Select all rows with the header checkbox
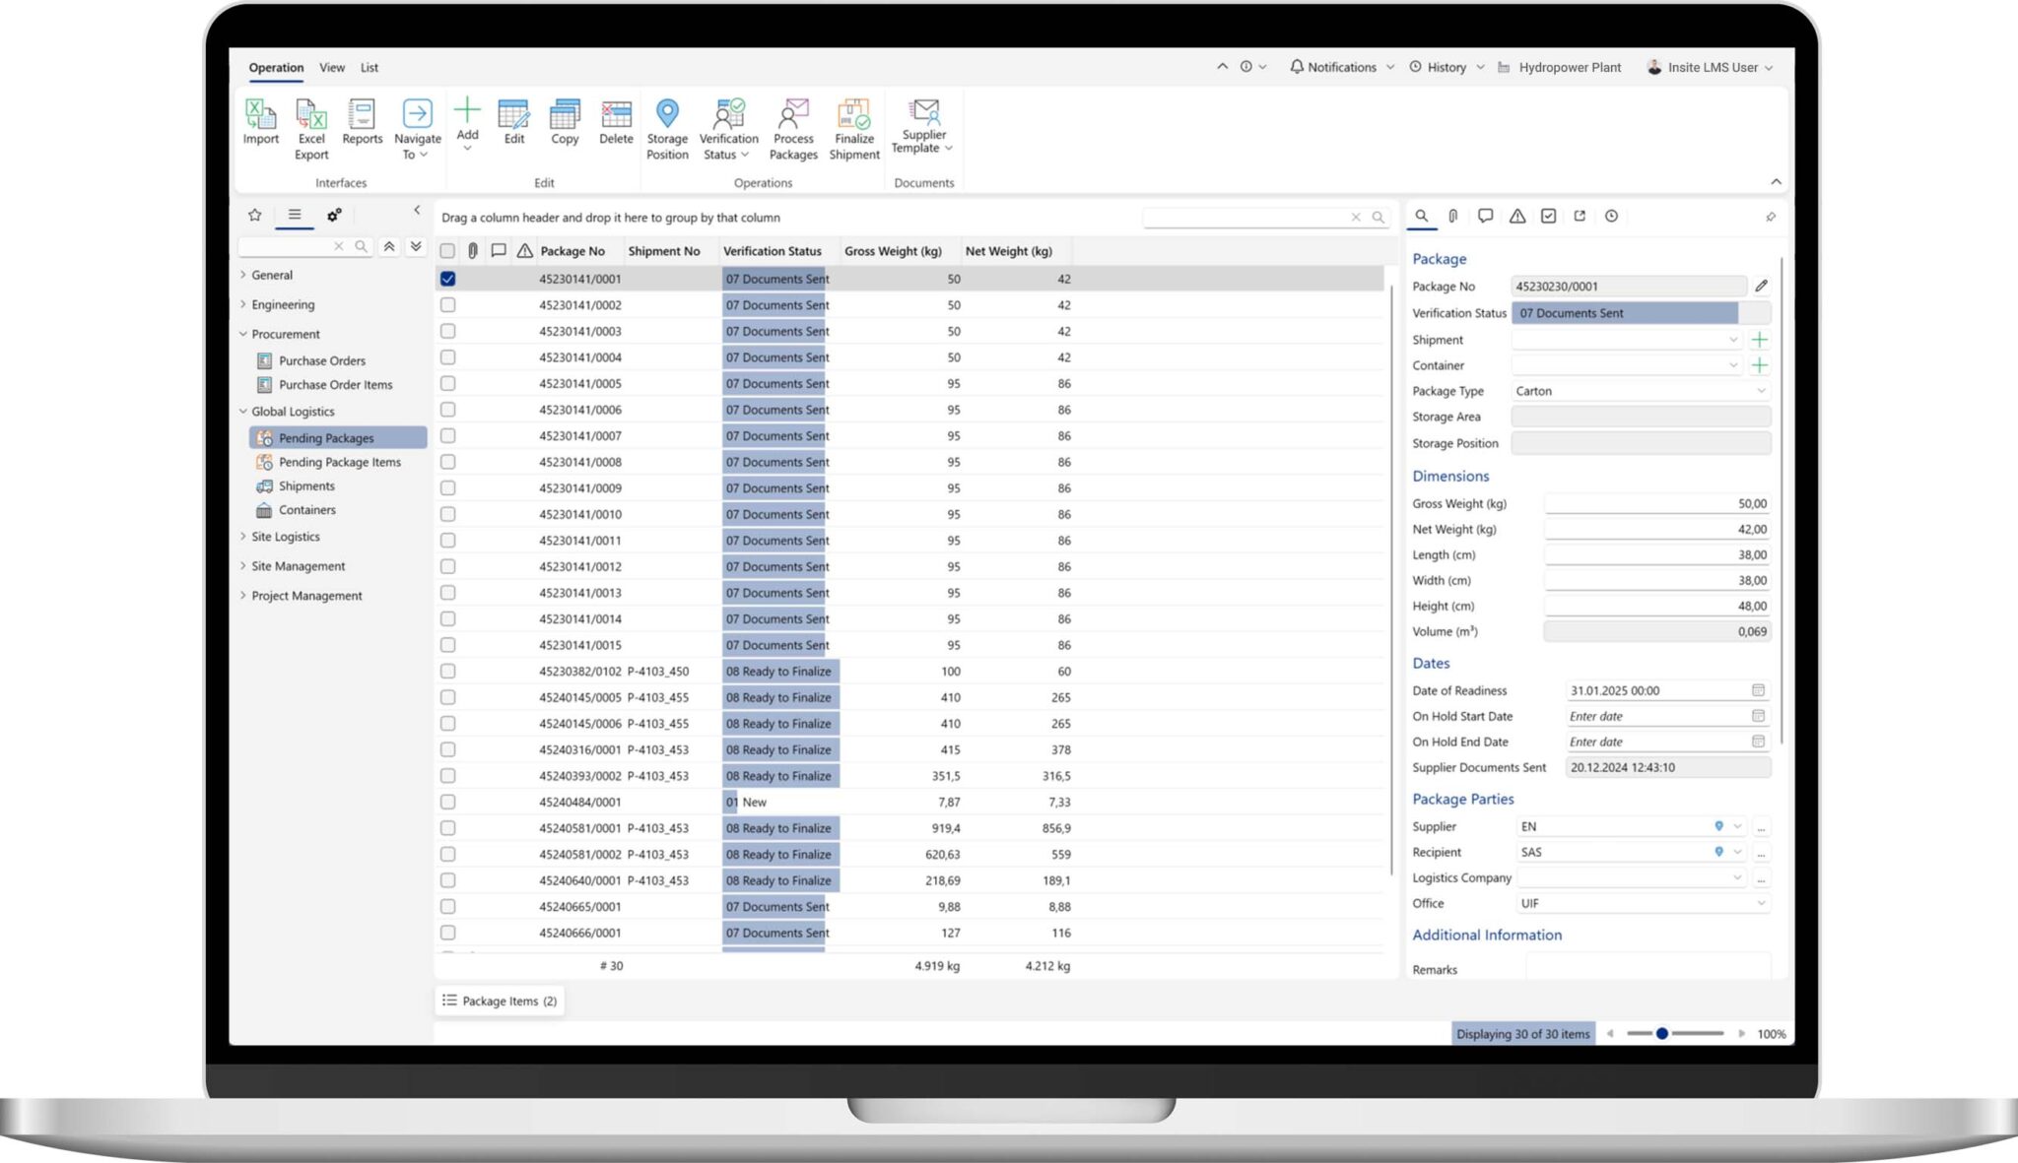This screenshot has height=1163, width=2018. [x=448, y=250]
